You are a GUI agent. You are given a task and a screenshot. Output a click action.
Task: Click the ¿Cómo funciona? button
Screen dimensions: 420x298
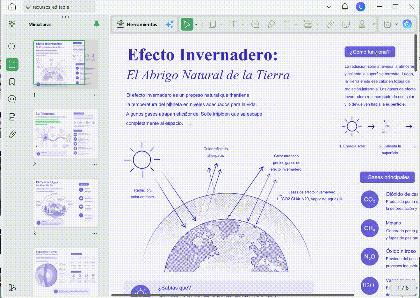370,52
